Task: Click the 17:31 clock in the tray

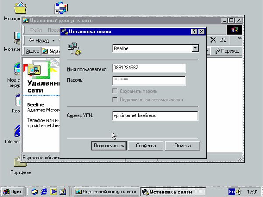Action: [x=252, y=192]
